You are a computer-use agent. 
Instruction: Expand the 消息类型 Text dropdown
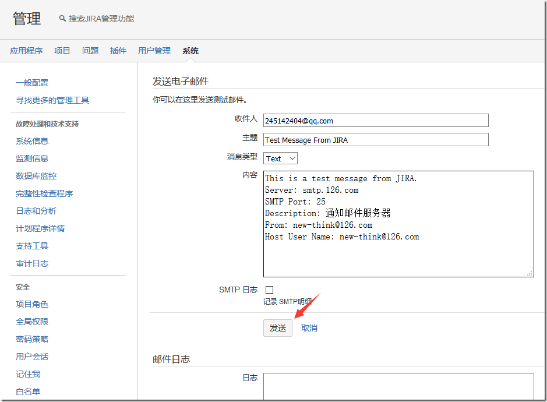(280, 158)
